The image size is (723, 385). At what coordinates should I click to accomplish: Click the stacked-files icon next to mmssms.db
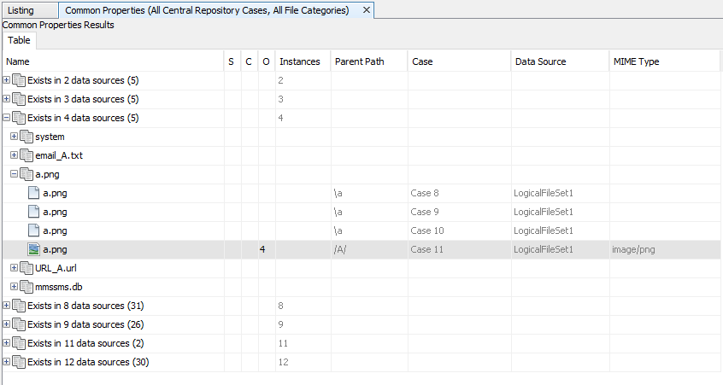26,287
